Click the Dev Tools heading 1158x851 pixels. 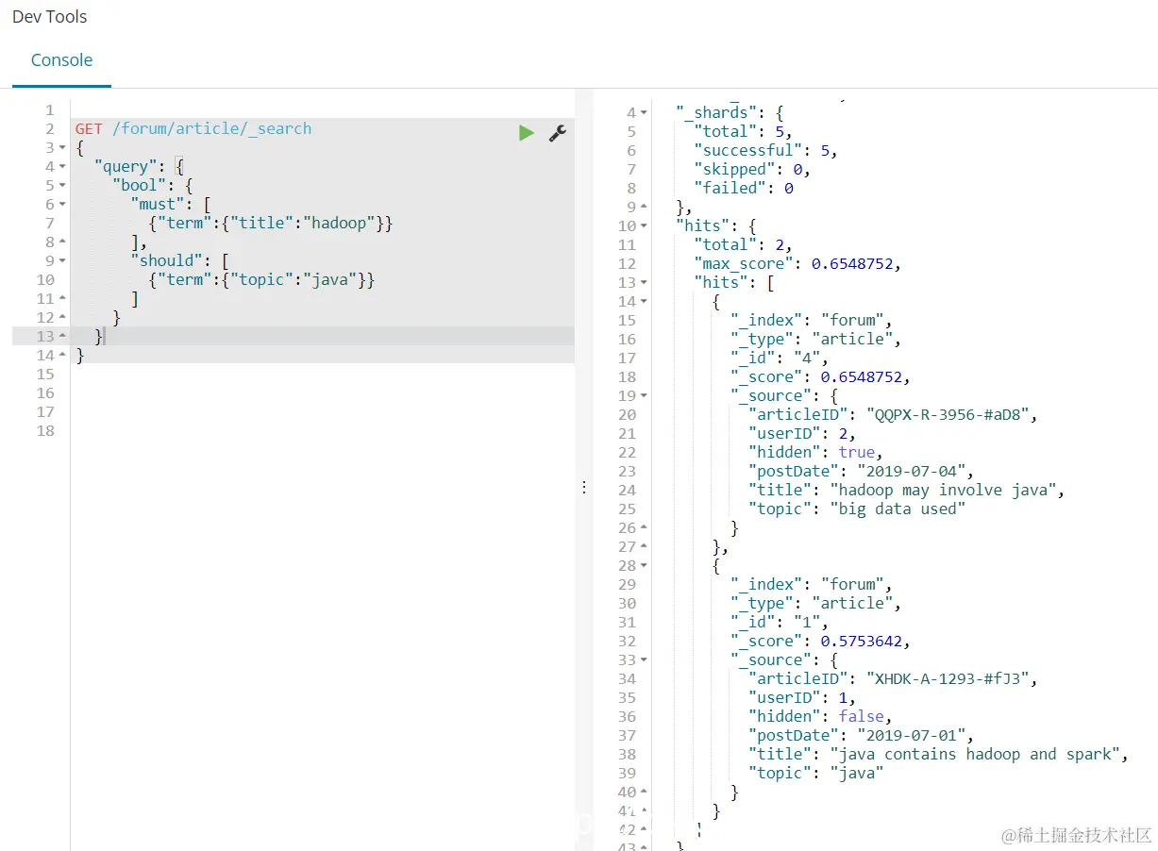50,16
